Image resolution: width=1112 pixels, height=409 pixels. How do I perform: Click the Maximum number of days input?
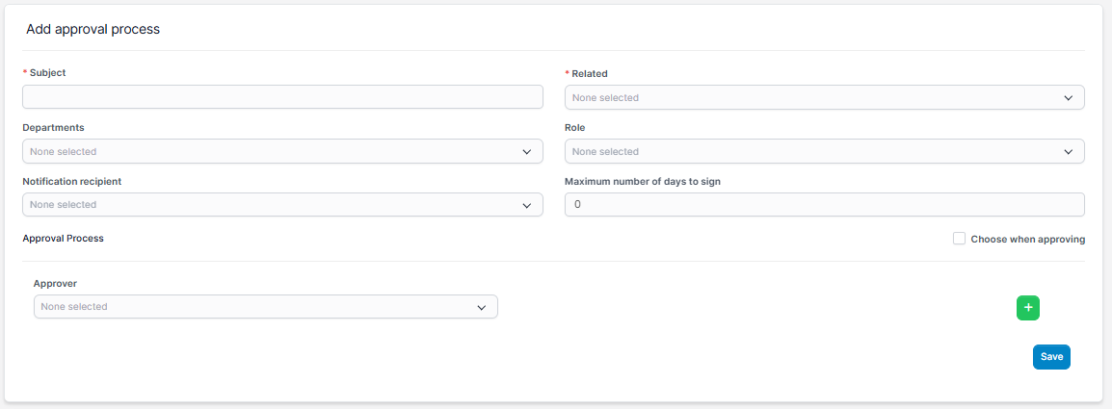coord(824,205)
